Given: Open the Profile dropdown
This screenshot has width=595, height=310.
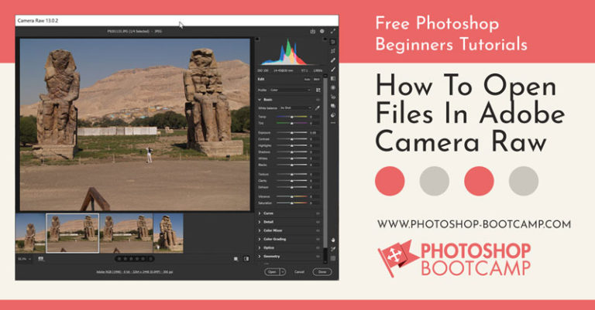Looking at the screenshot, I should pos(291,90).
